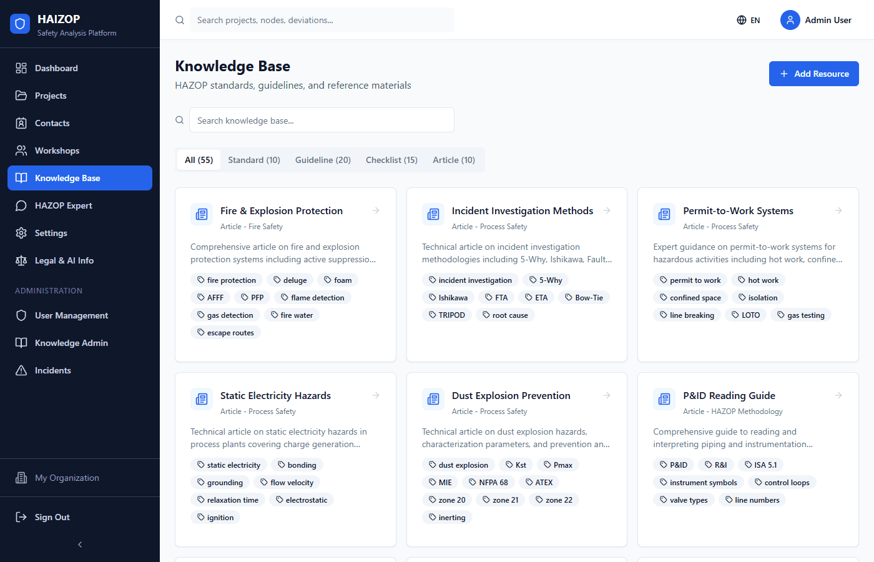Click the knowledge base search field

[322, 120]
